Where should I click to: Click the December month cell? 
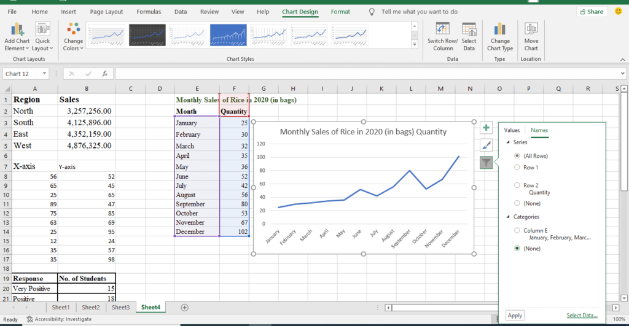197,232
